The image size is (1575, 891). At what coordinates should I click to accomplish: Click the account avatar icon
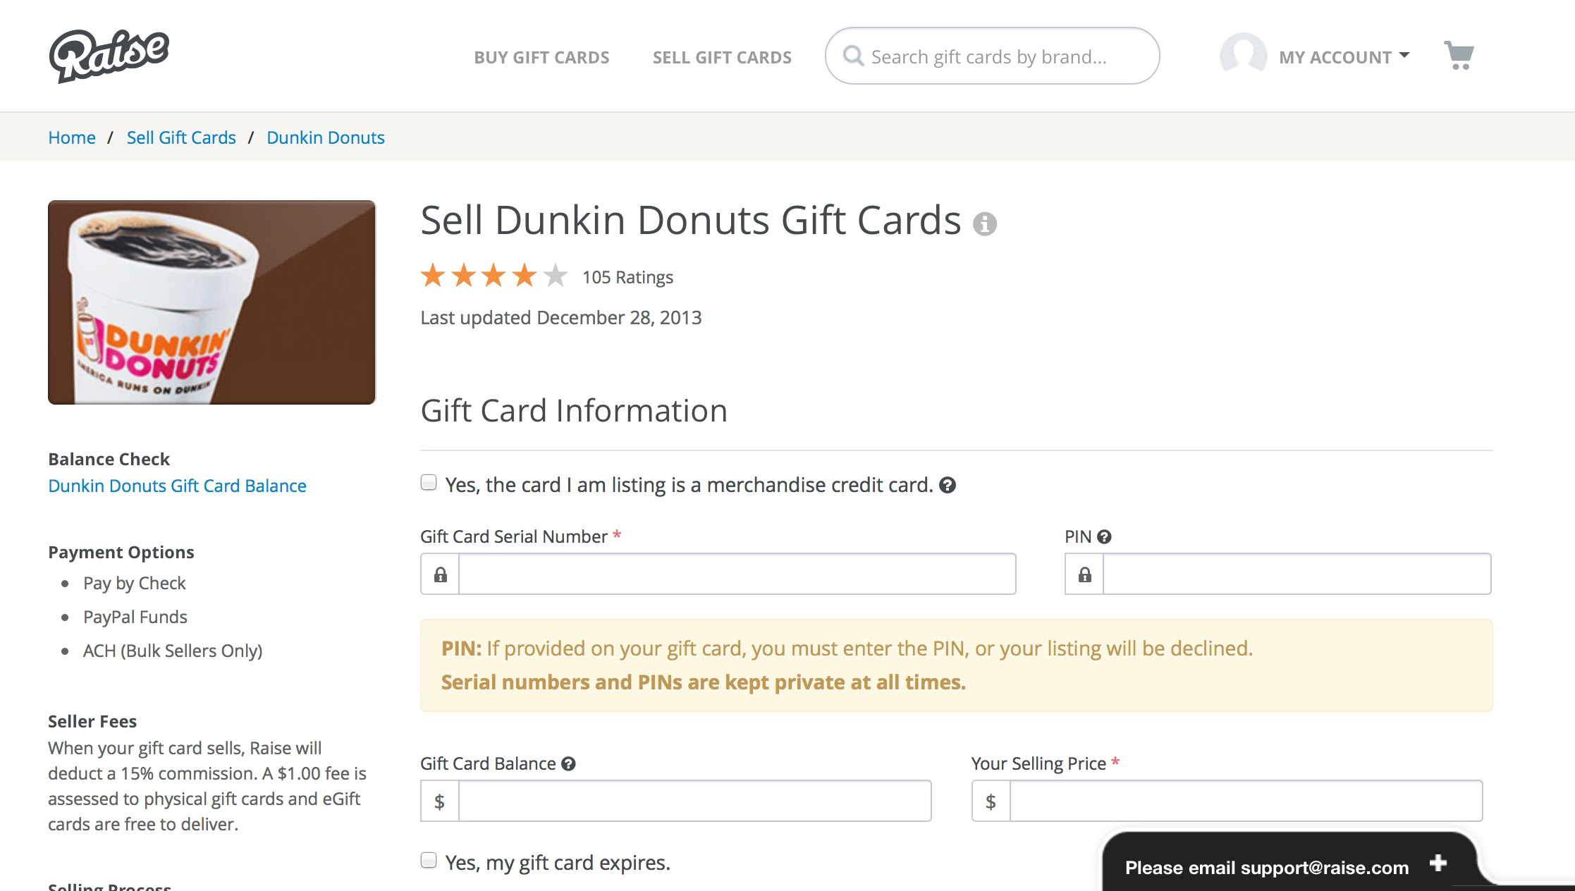1243,56
